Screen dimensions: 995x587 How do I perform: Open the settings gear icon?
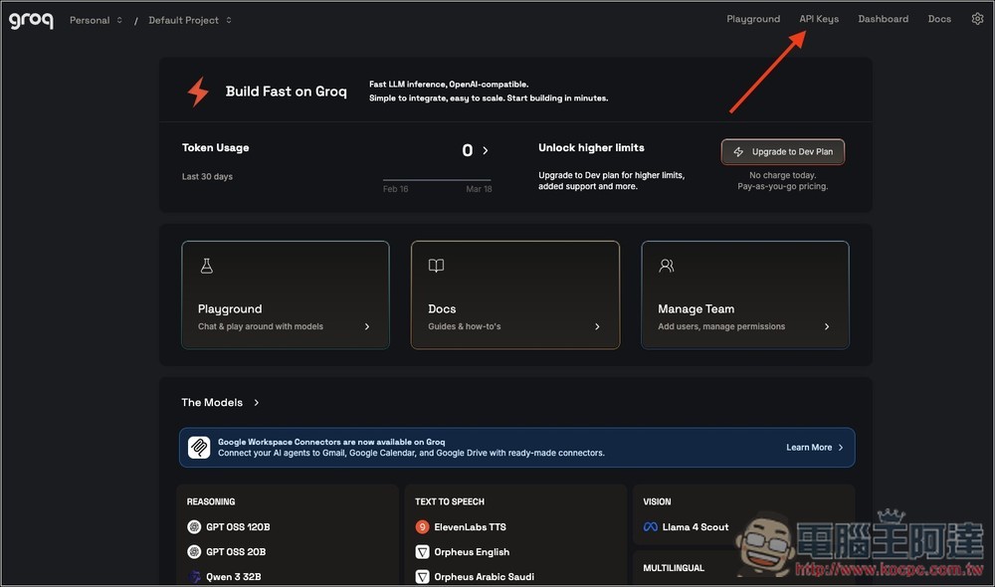click(977, 19)
